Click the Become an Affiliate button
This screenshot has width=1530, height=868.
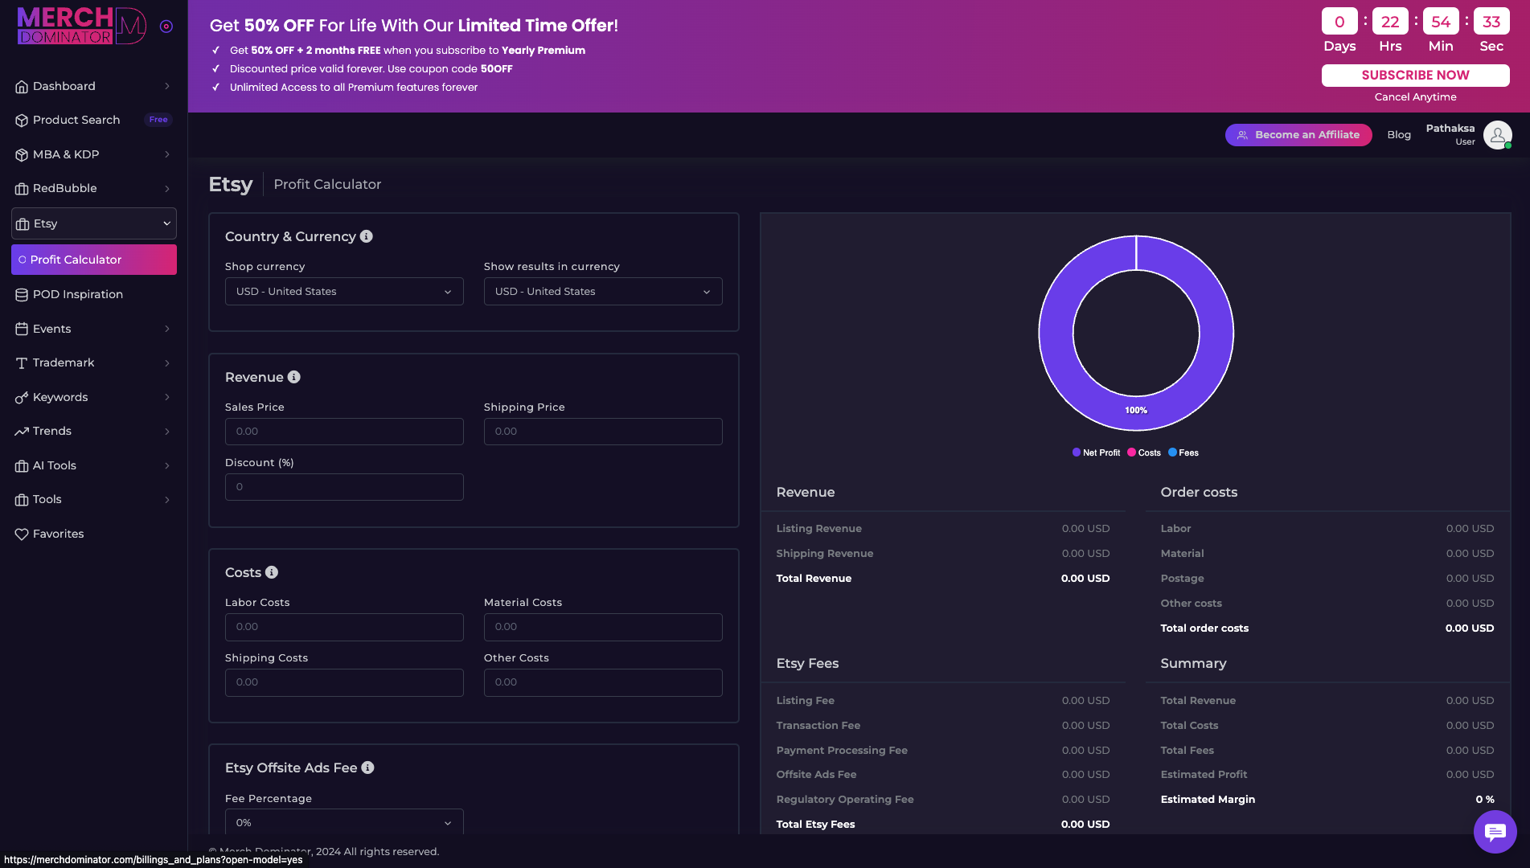click(x=1298, y=135)
